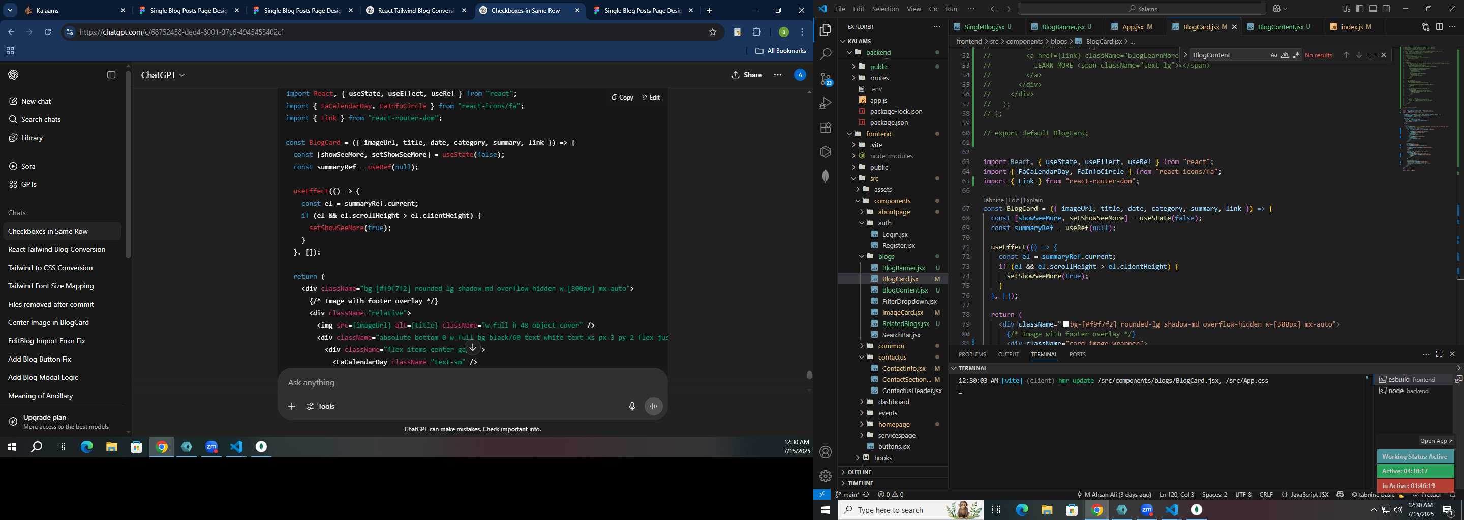1464x520 pixels.
Task: Switch to React Tailwind Blog Conversion Chrome tab
Action: coord(416,10)
